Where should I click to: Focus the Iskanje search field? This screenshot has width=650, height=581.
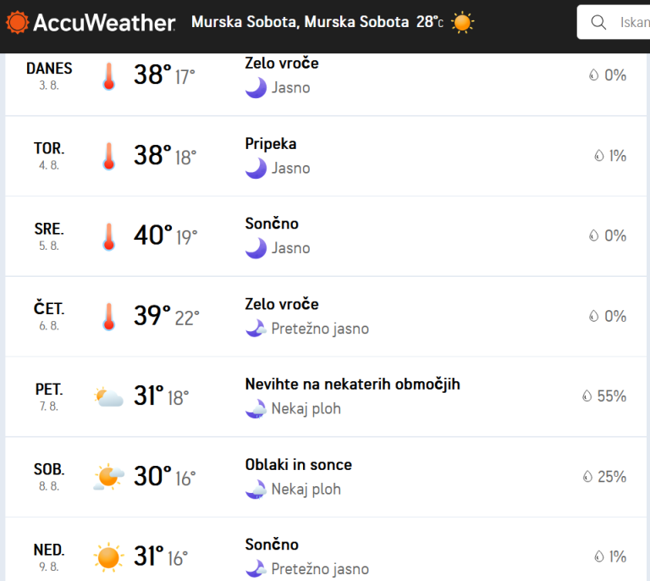[x=614, y=22]
